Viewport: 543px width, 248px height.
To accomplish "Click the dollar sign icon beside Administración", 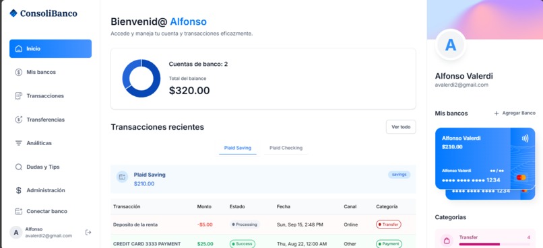I will pos(19,190).
